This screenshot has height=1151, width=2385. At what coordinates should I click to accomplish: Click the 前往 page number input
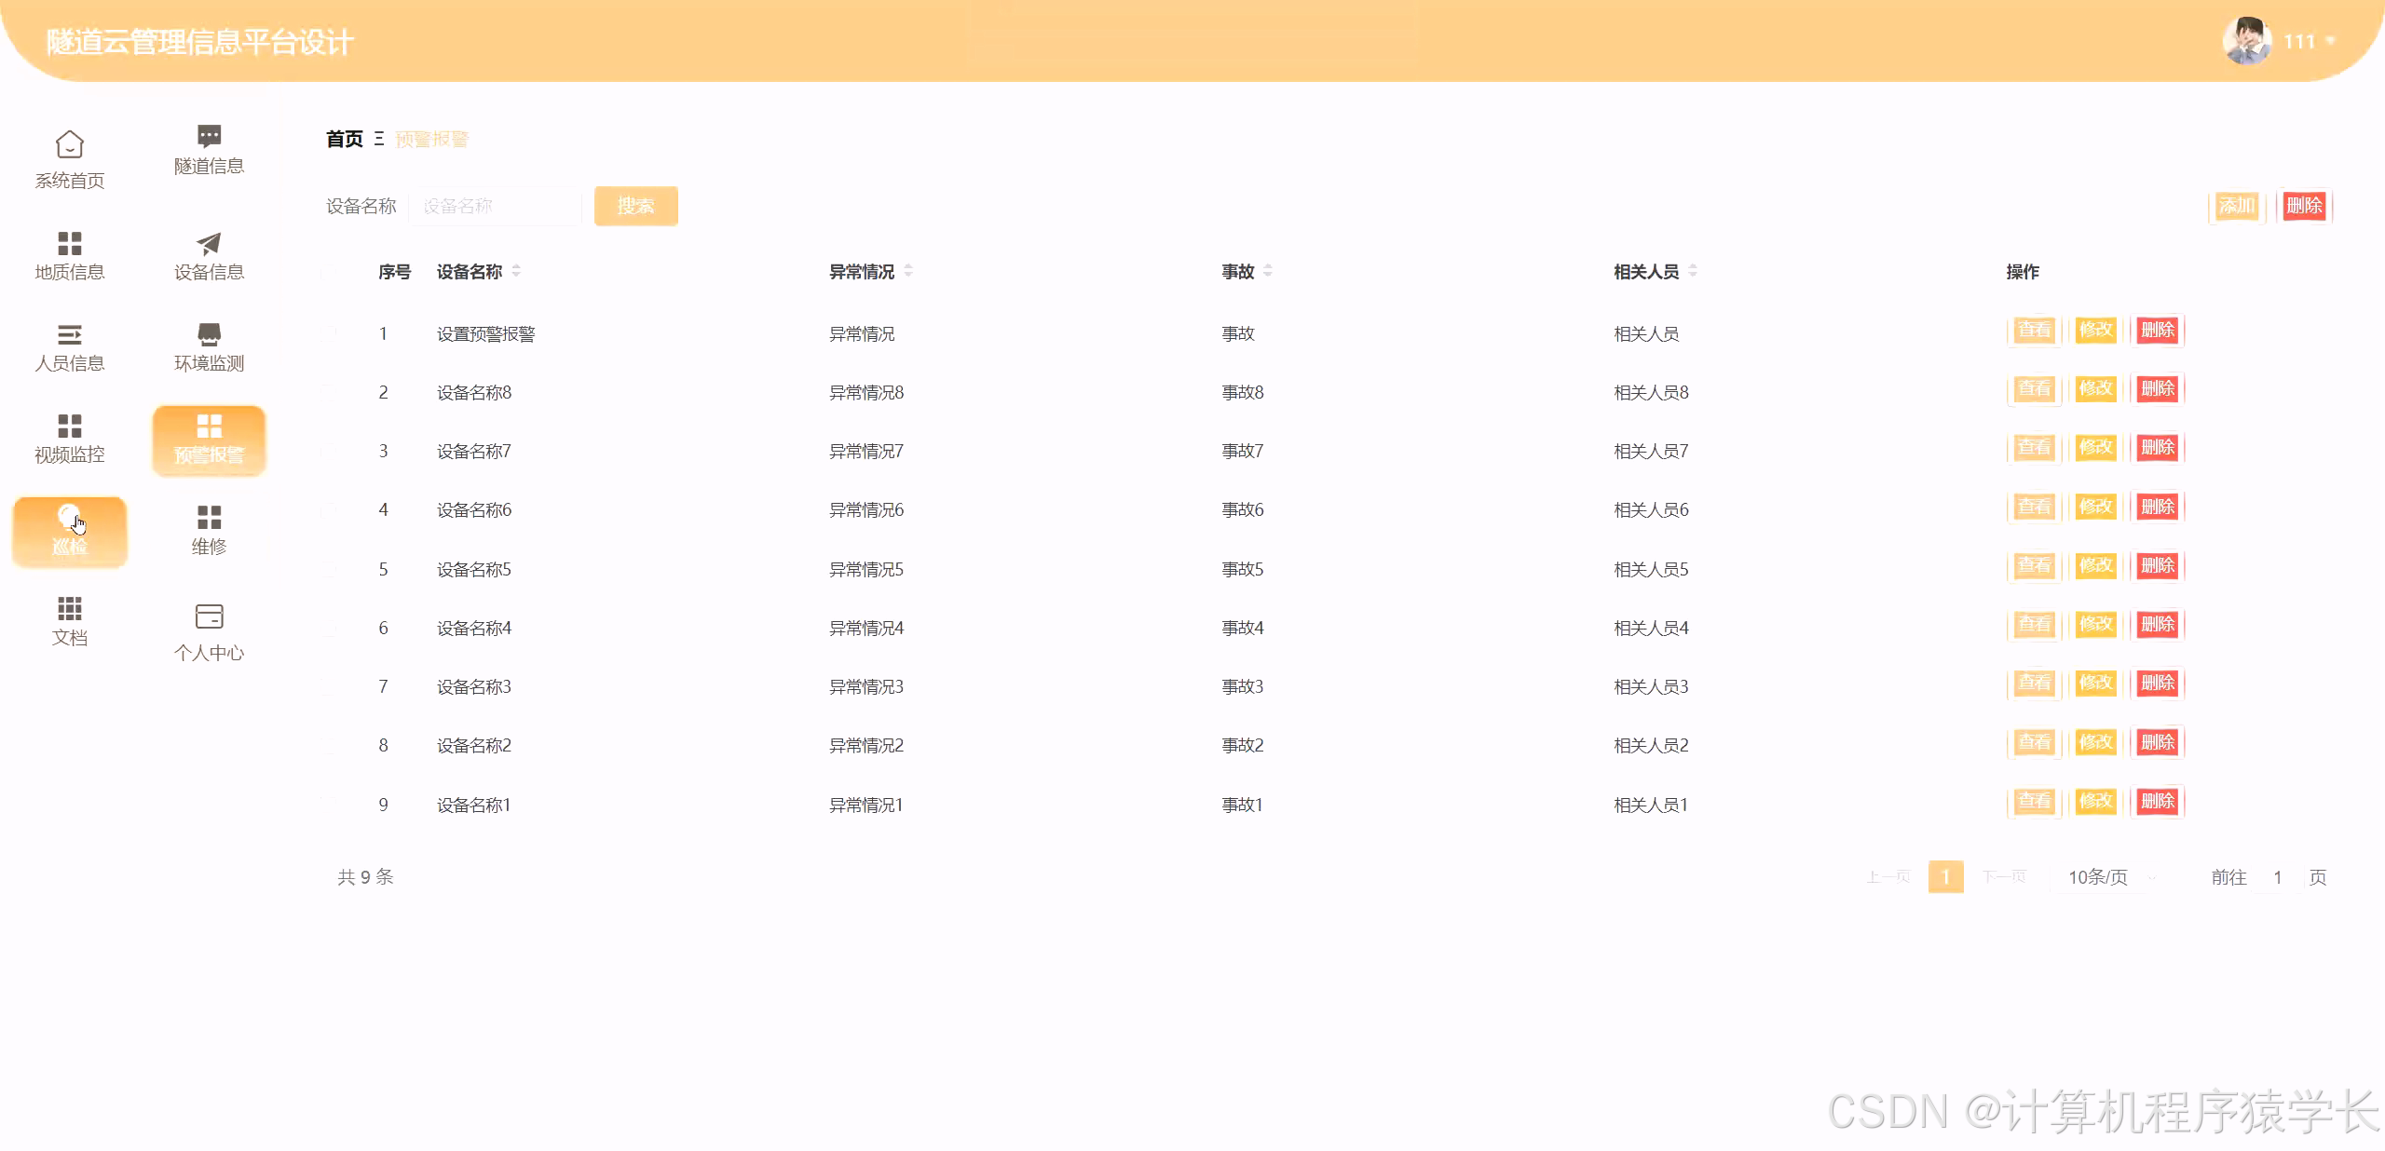pyautogui.click(x=2278, y=877)
